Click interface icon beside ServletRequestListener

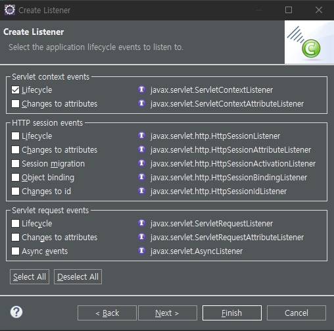coord(141,223)
